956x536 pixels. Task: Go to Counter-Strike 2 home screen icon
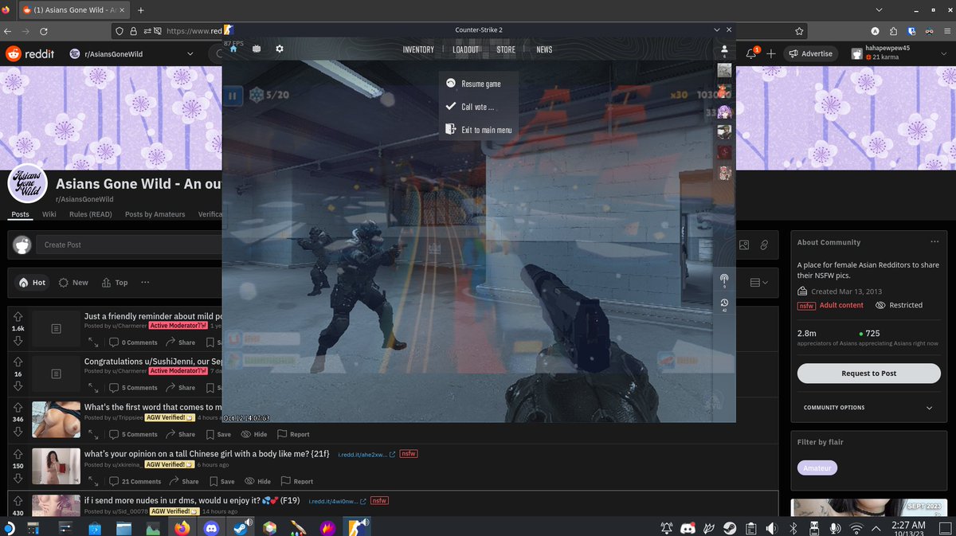pyautogui.click(x=233, y=49)
